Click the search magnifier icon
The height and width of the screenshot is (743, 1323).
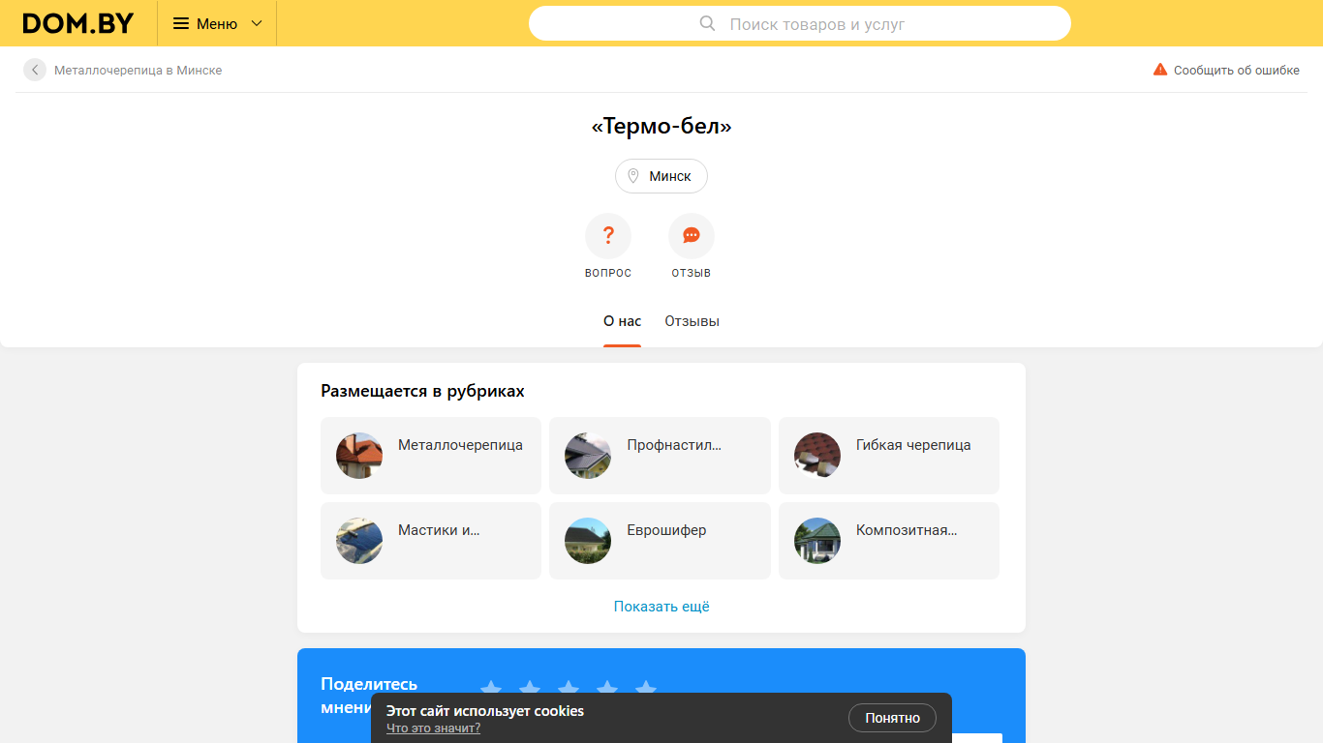tap(707, 23)
